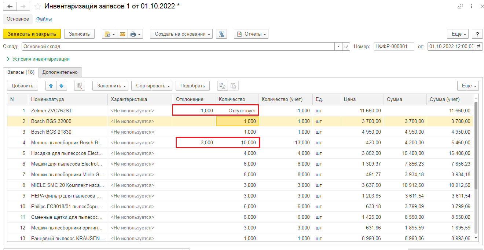The width and height of the screenshot is (484, 250).
Task: Click the quantity cell showing 10,000
Action: pyautogui.click(x=238, y=142)
